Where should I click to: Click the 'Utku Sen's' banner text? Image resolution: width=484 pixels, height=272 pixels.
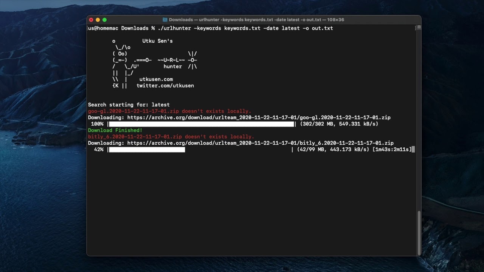158,41
